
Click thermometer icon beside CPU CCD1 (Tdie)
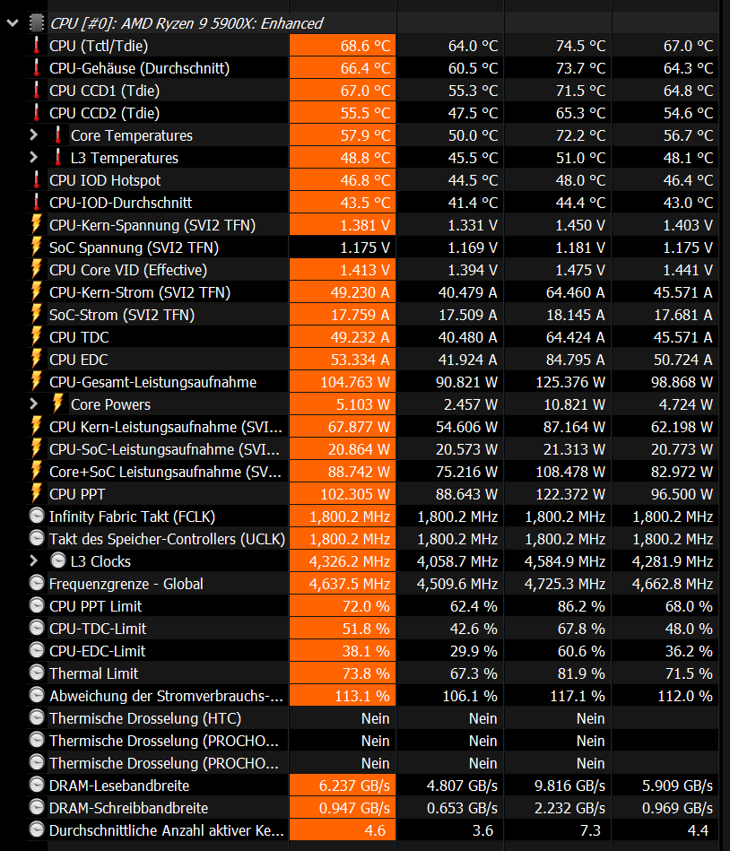coord(37,90)
